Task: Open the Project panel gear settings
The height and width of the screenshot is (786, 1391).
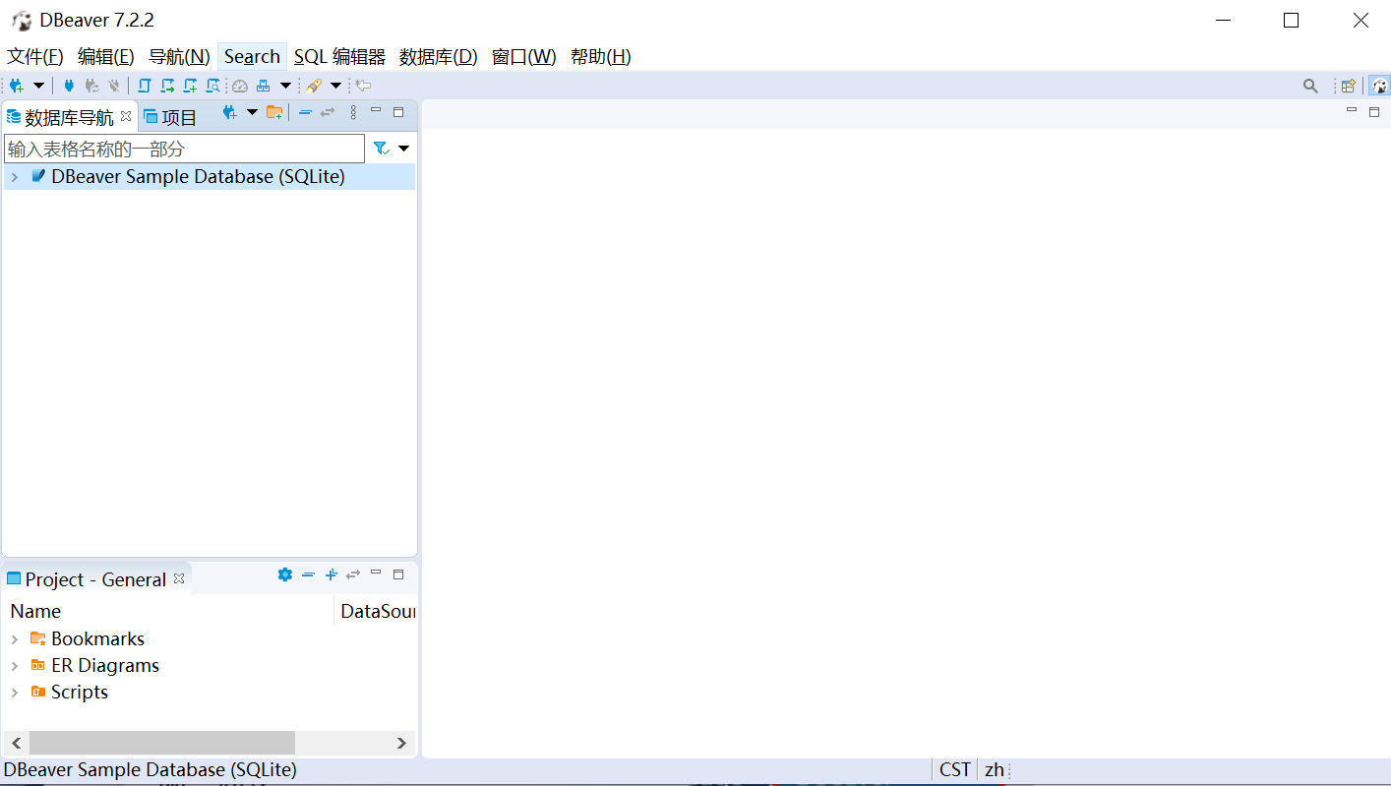Action: click(285, 574)
